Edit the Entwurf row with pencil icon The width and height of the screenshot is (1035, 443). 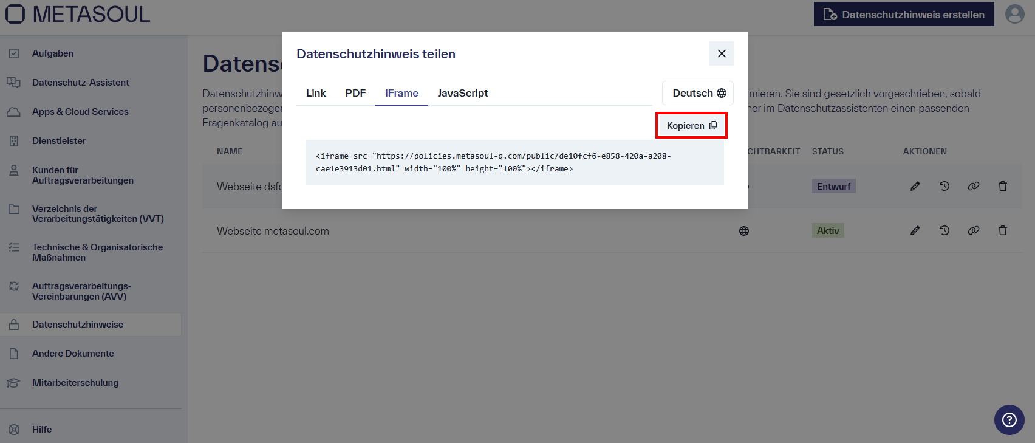point(915,186)
